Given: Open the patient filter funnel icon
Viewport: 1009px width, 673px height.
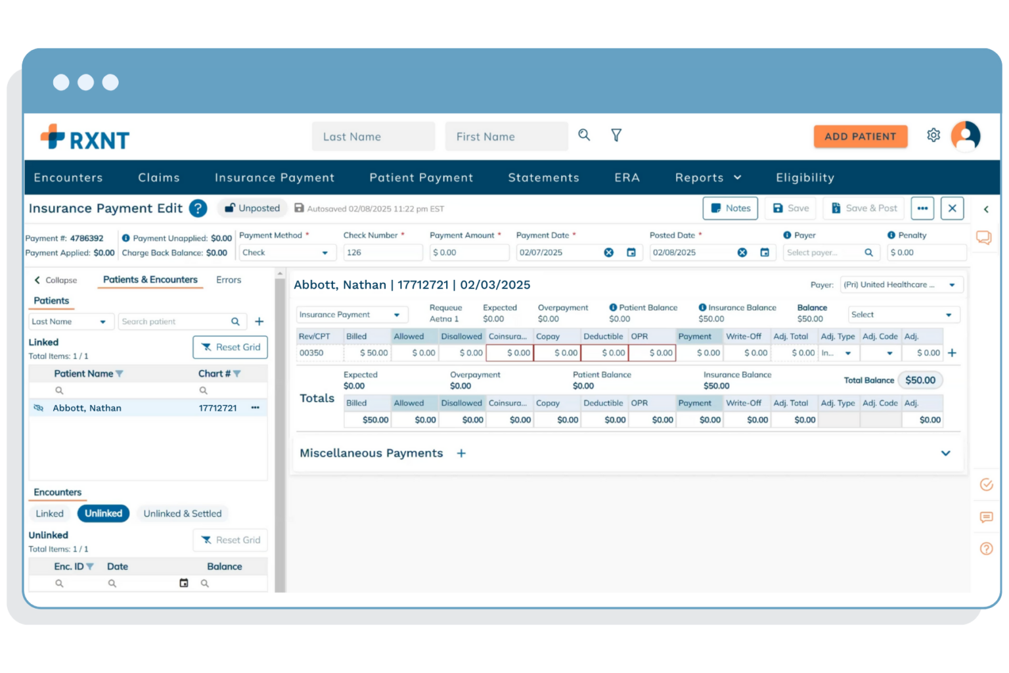Looking at the screenshot, I should point(616,135).
